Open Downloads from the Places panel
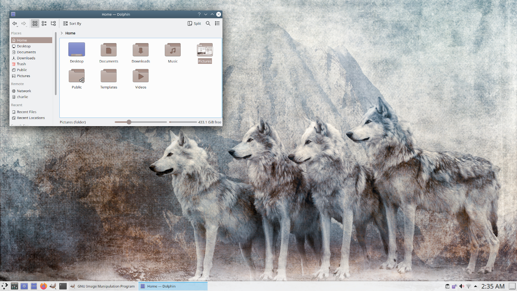The width and height of the screenshot is (517, 291). 32,58
